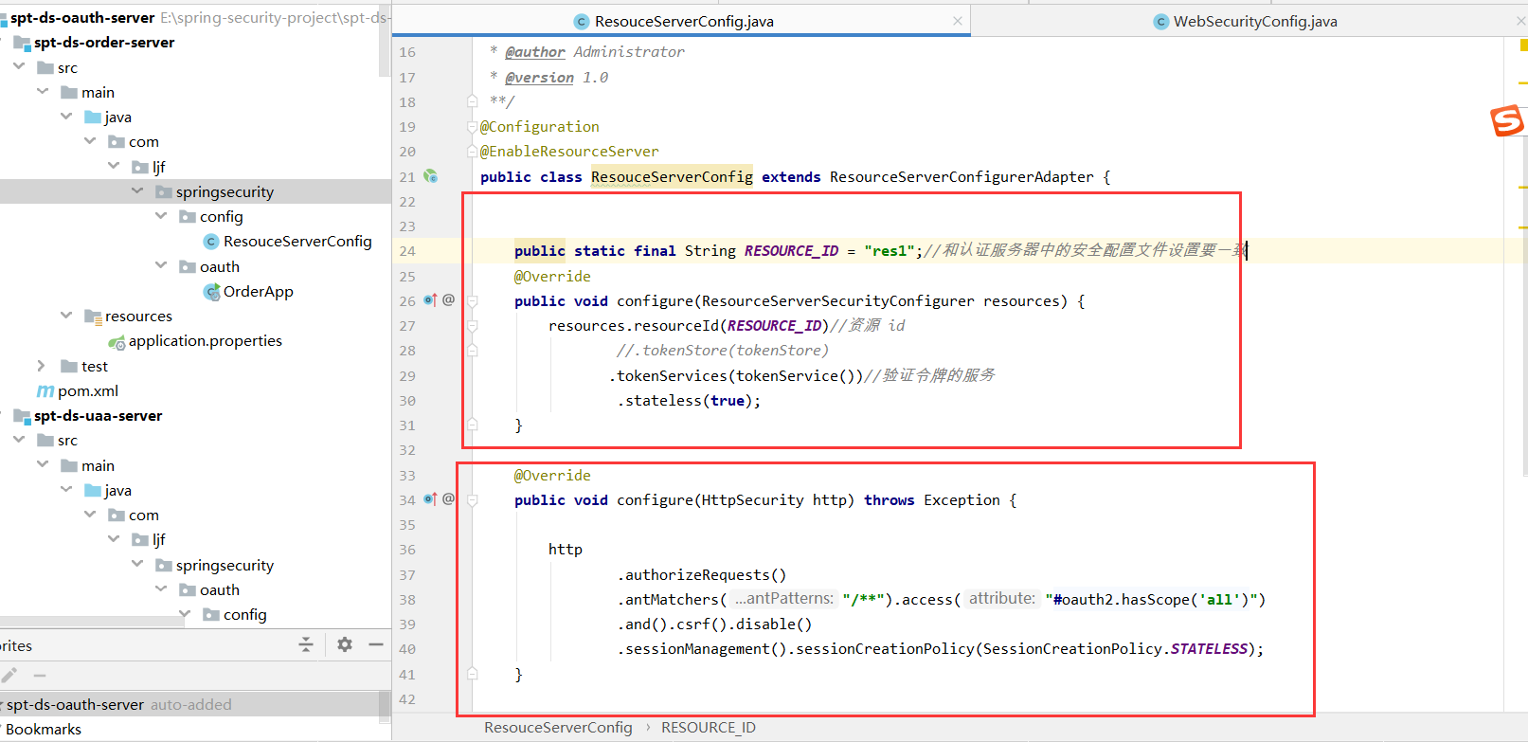
Task: Select the spt-ds-order-server module
Action: pos(104,42)
